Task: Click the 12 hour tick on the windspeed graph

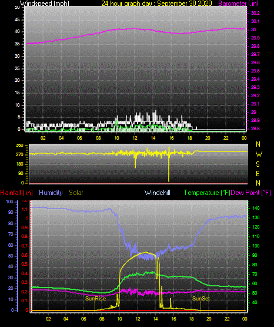Action: coord(135,138)
